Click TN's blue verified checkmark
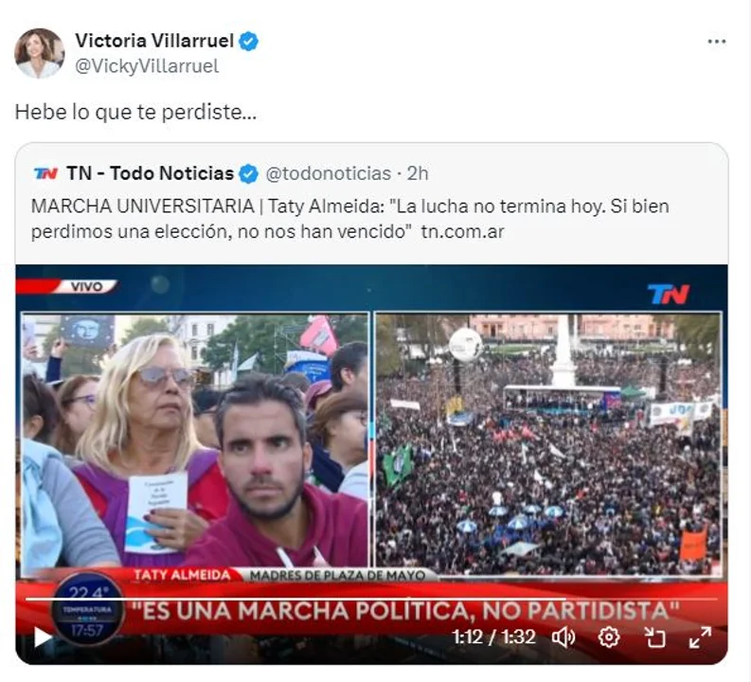This screenshot has width=751, height=682. click(248, 174)
